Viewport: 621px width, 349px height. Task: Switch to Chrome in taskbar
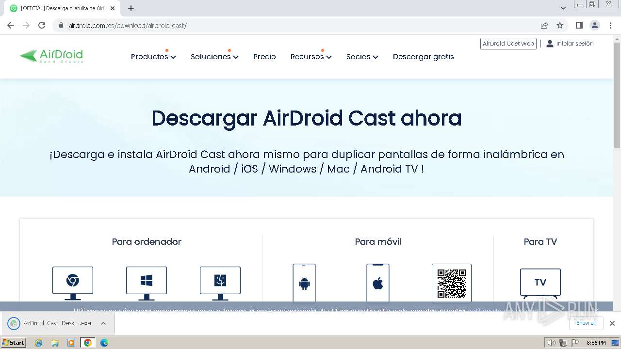[x=88, y=343]
